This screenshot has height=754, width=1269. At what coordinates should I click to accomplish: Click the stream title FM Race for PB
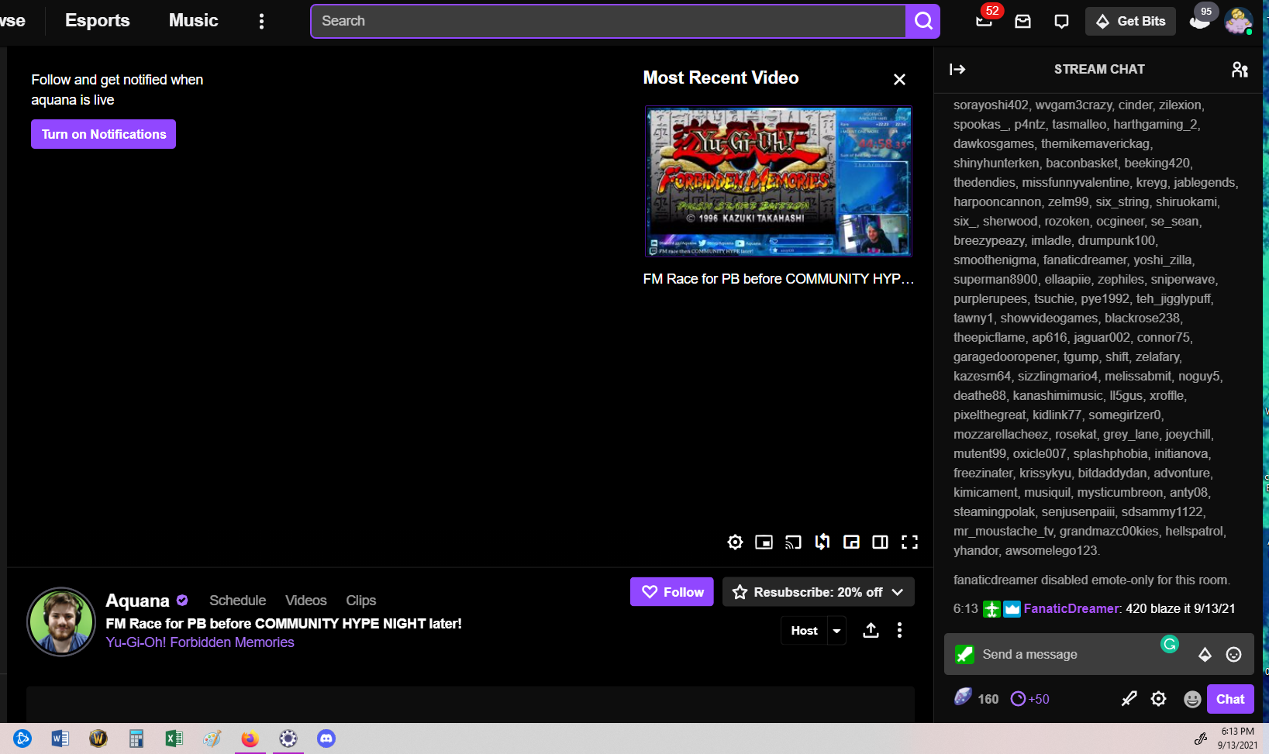pyautogui.click(x=284, y=624)
